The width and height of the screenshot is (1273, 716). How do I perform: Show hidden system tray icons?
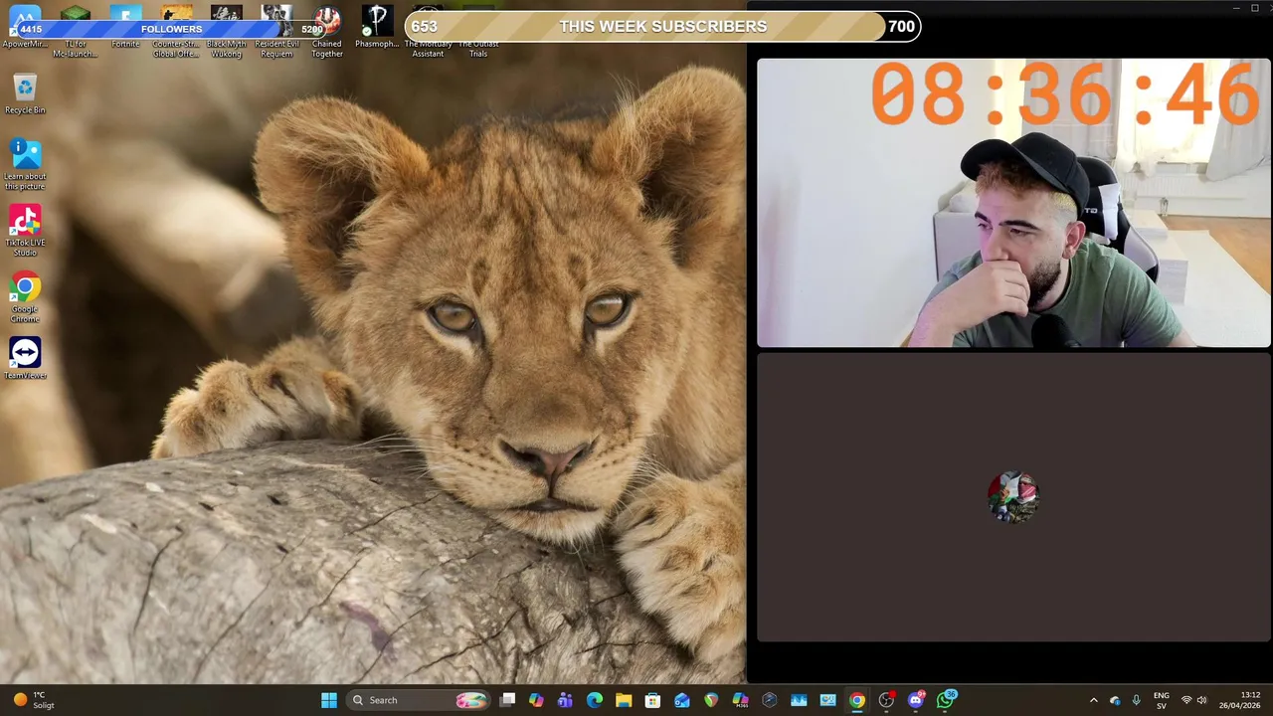click(x=1094, y=700)
